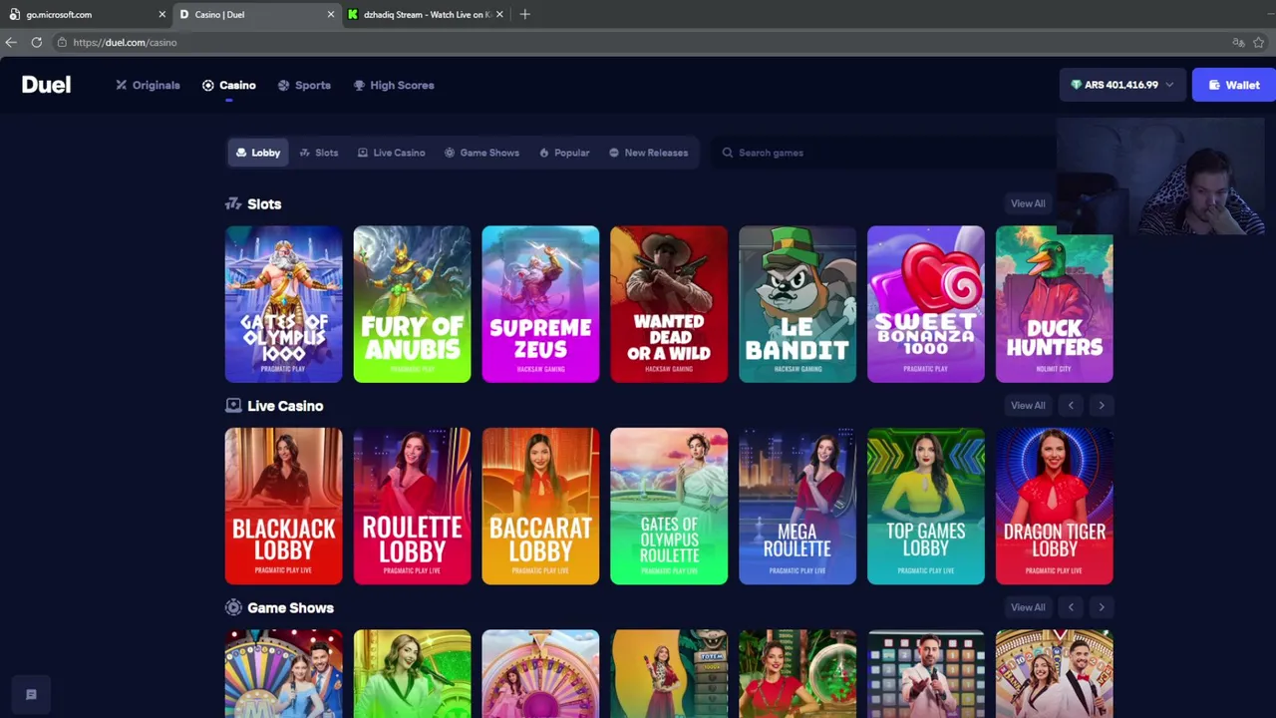Select the Lobby category tab

click(258, 153)
